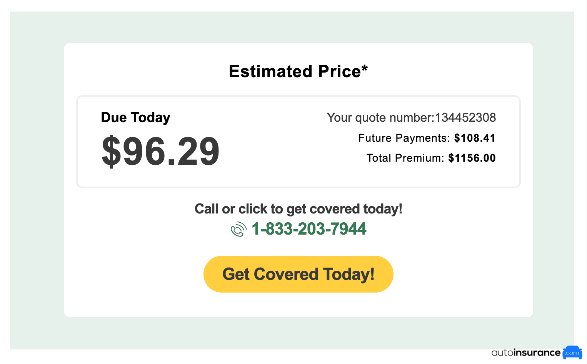Call the 1-833-203-7944 phone number link
This screenshot has width=587, height=364.
pyautogui.click(x=309, y=229)
